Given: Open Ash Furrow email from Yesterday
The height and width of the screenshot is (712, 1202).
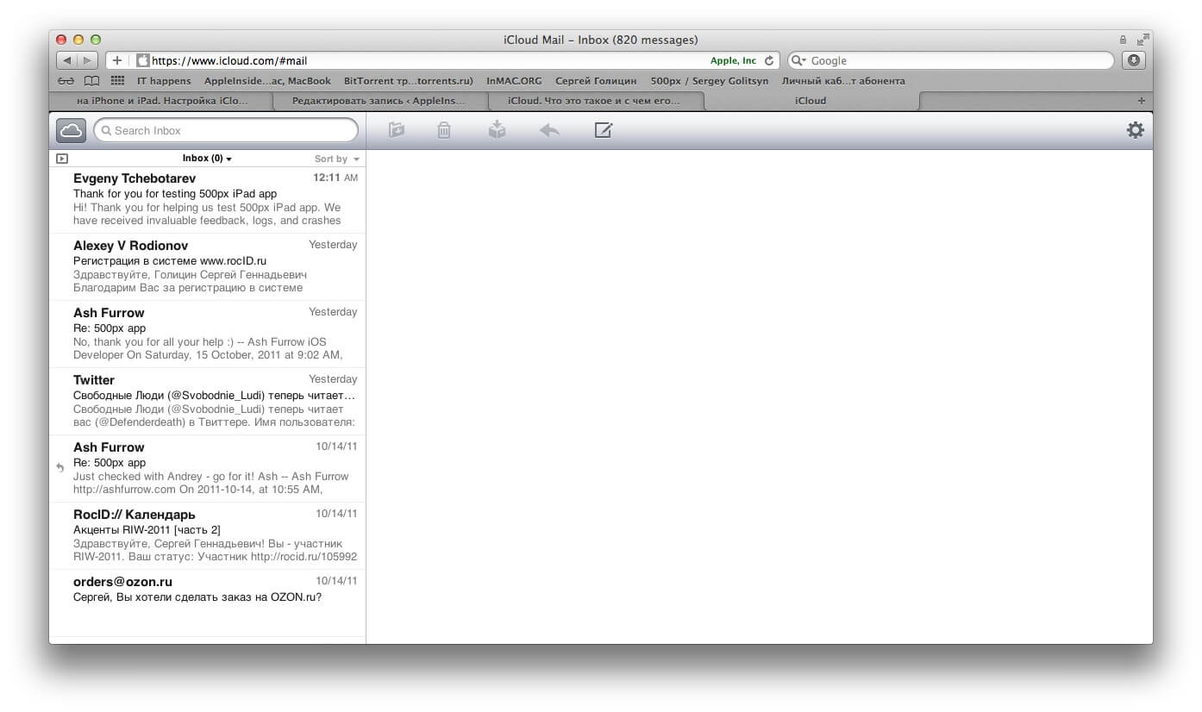Looking at the screenshot, I should pos(208,334).
